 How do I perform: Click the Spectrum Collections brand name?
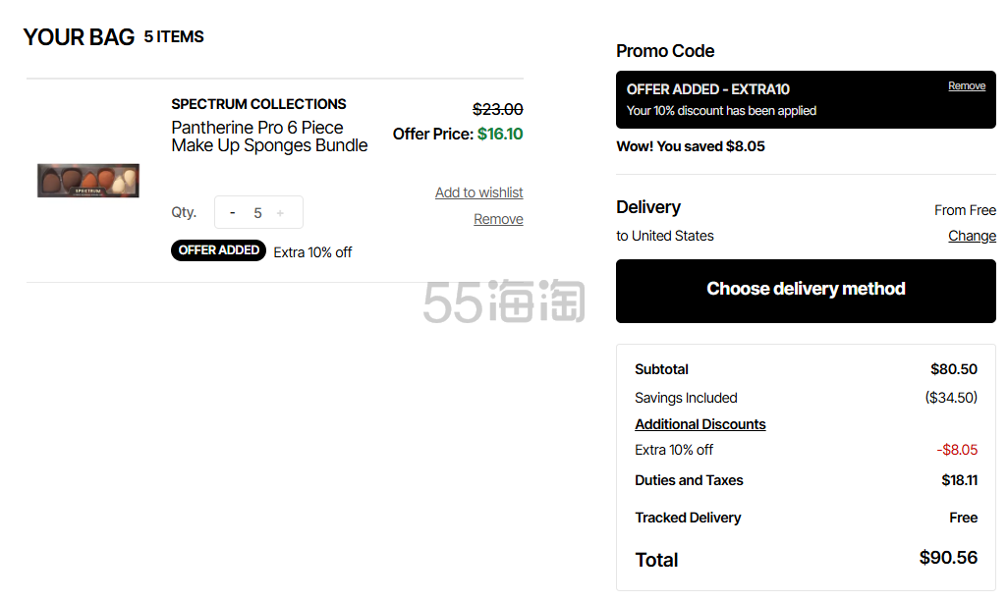tap(258, 104)
